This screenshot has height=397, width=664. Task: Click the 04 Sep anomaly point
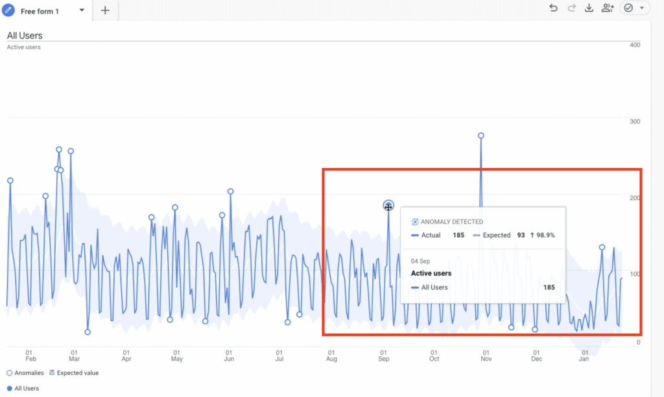coord(388,206)
